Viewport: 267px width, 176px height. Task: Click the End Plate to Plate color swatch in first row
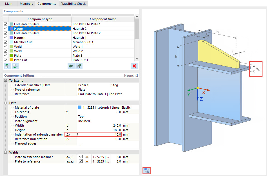pos(11,24)
